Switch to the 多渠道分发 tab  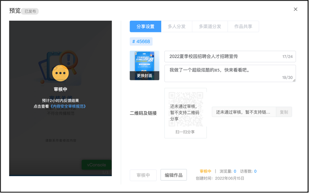210,27
